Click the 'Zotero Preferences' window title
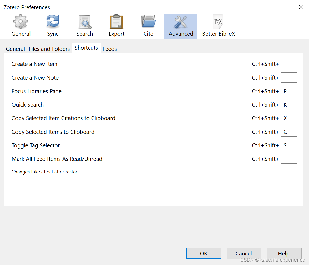The width and height of the screenshot is (309, 265). (27, 7)
